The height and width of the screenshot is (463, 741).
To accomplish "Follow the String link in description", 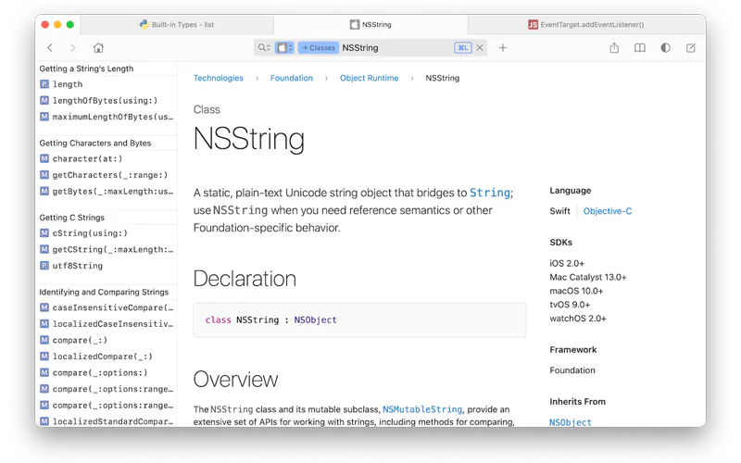I will pos(490,193).
